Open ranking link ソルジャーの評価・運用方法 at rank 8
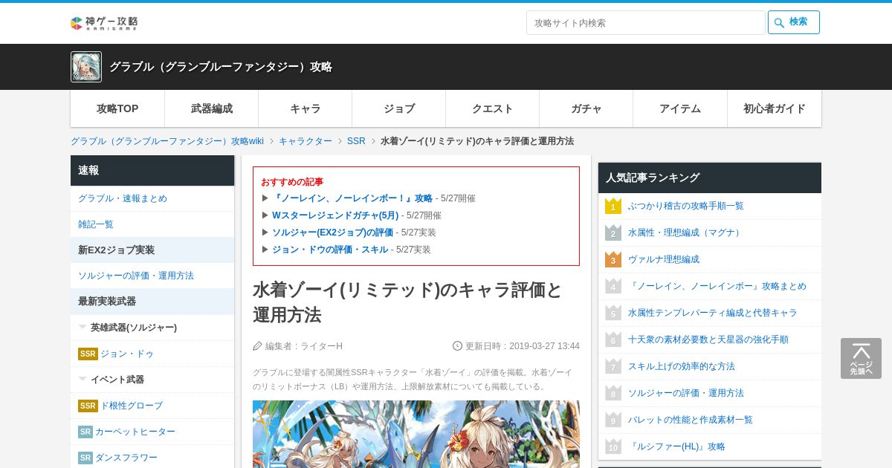 click(686, 393)
